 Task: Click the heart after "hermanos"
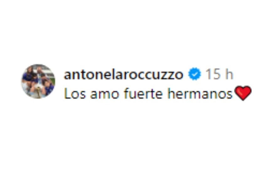[x=243, y=93]
